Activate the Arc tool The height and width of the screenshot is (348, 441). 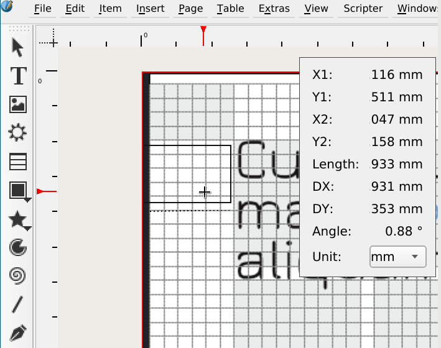[x=18, y=248]
